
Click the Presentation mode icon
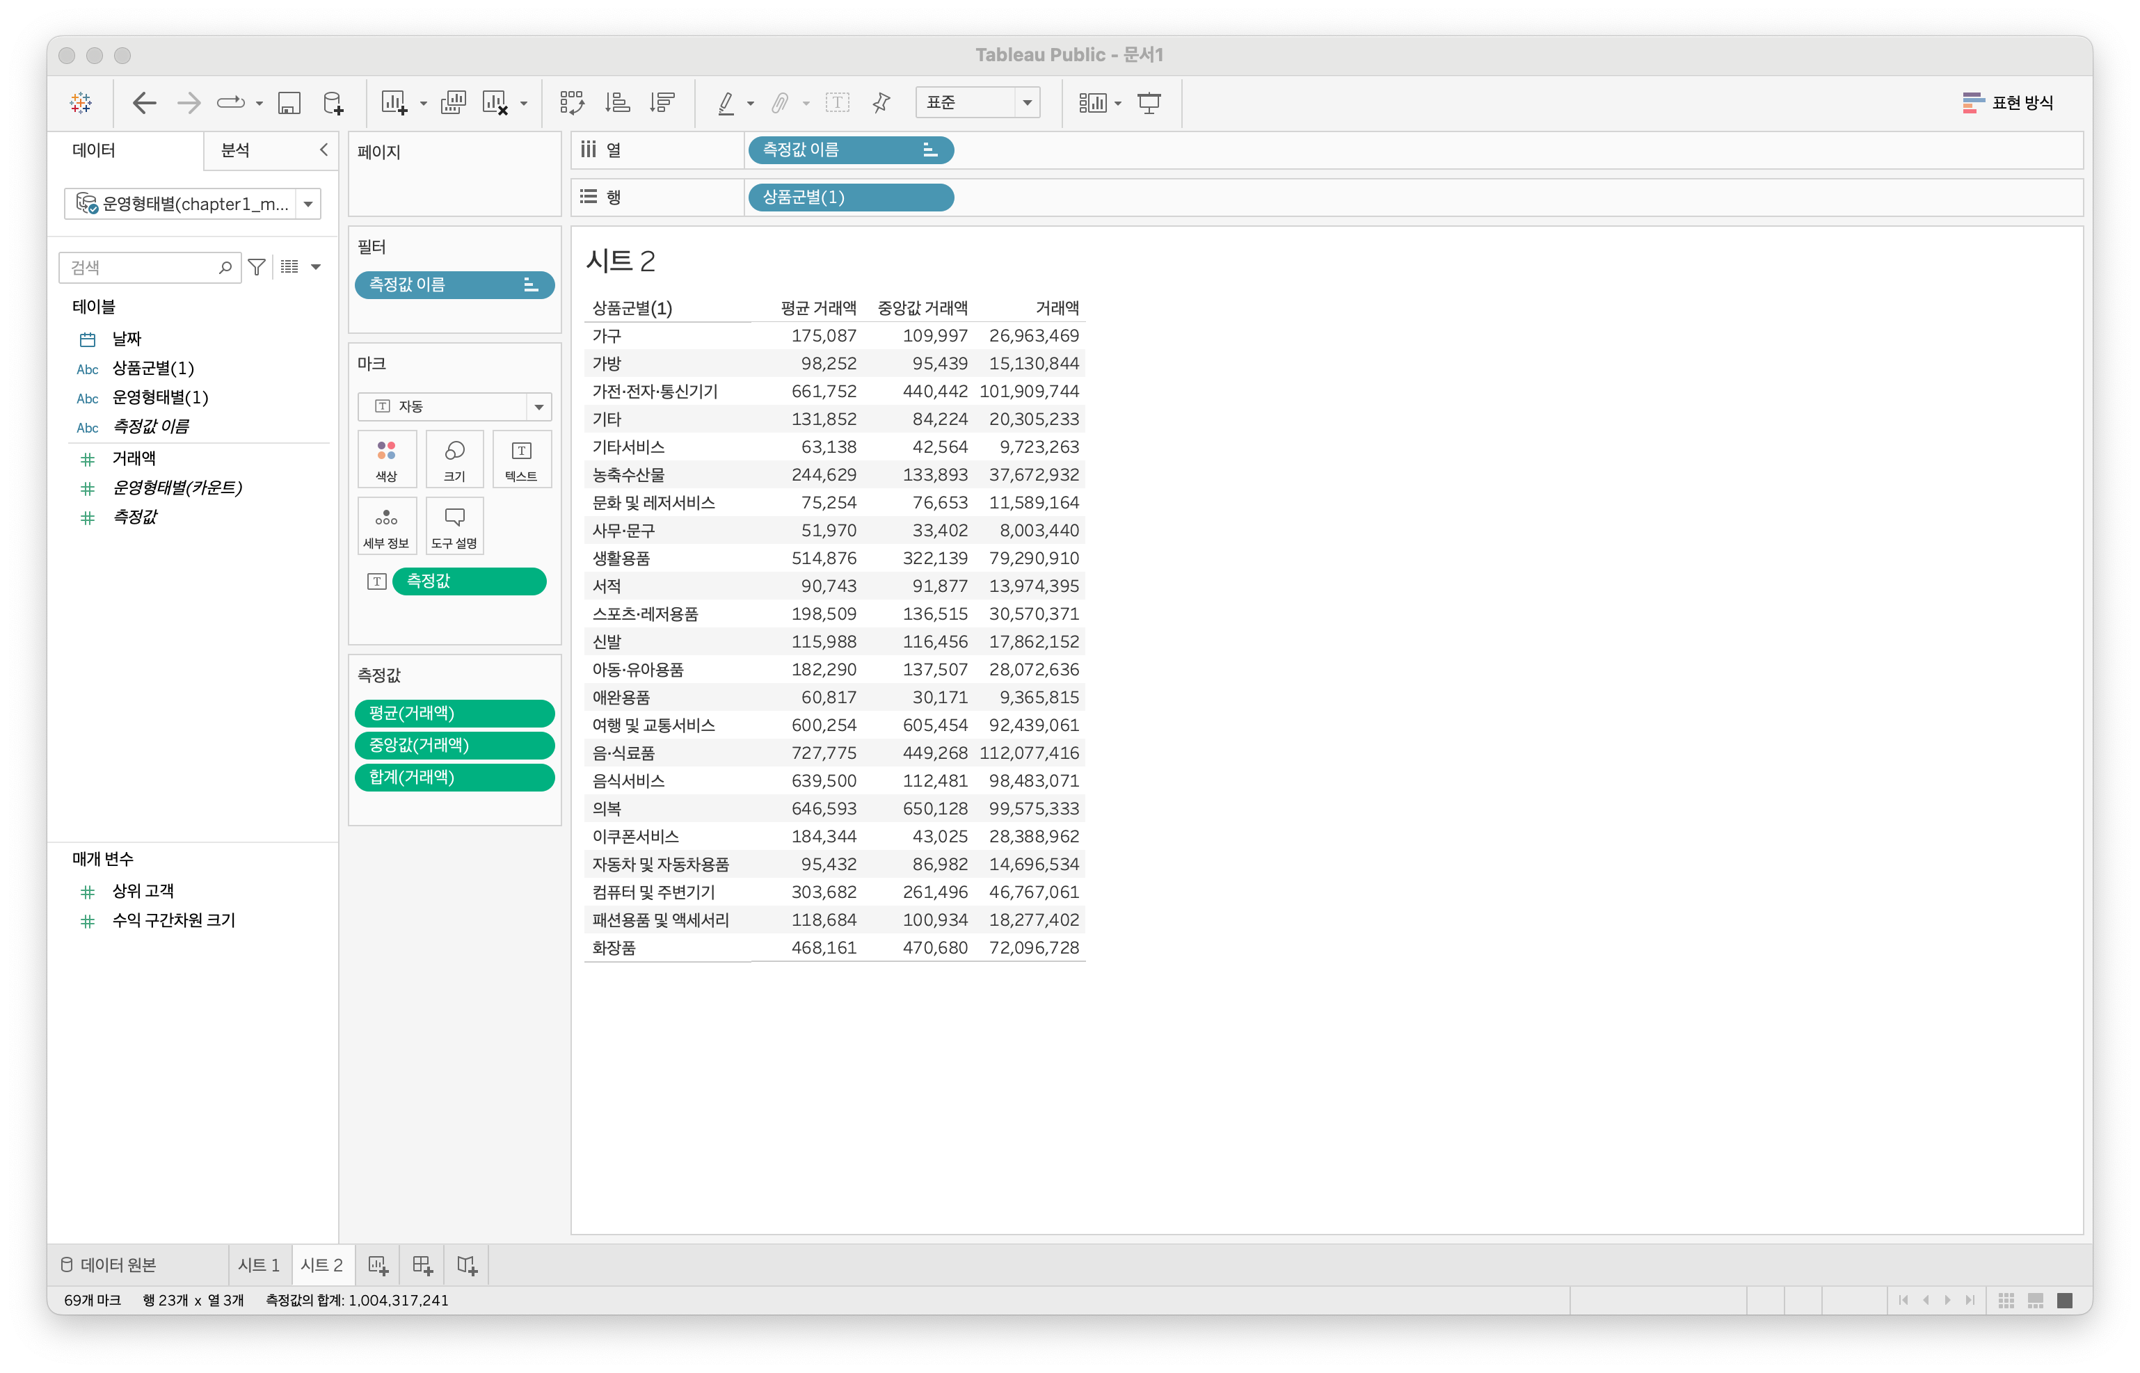(x=1149, y=104)
